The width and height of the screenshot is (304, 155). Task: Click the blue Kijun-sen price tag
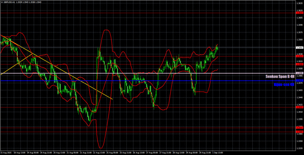pyautogui.click(x=299, y=81)
